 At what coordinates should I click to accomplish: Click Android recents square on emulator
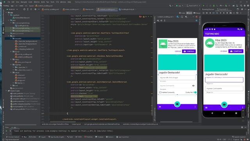tap(236, 113)
